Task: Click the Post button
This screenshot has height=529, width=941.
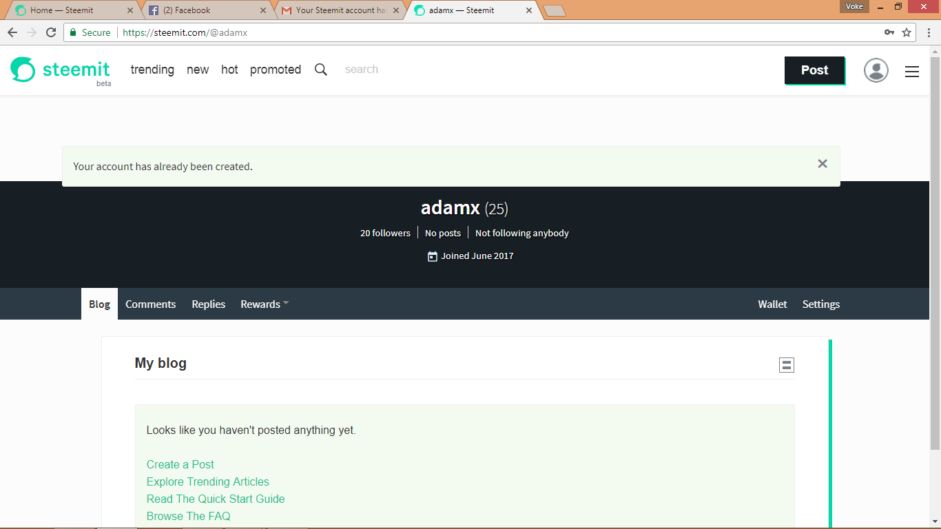Action: pos(814,70)
